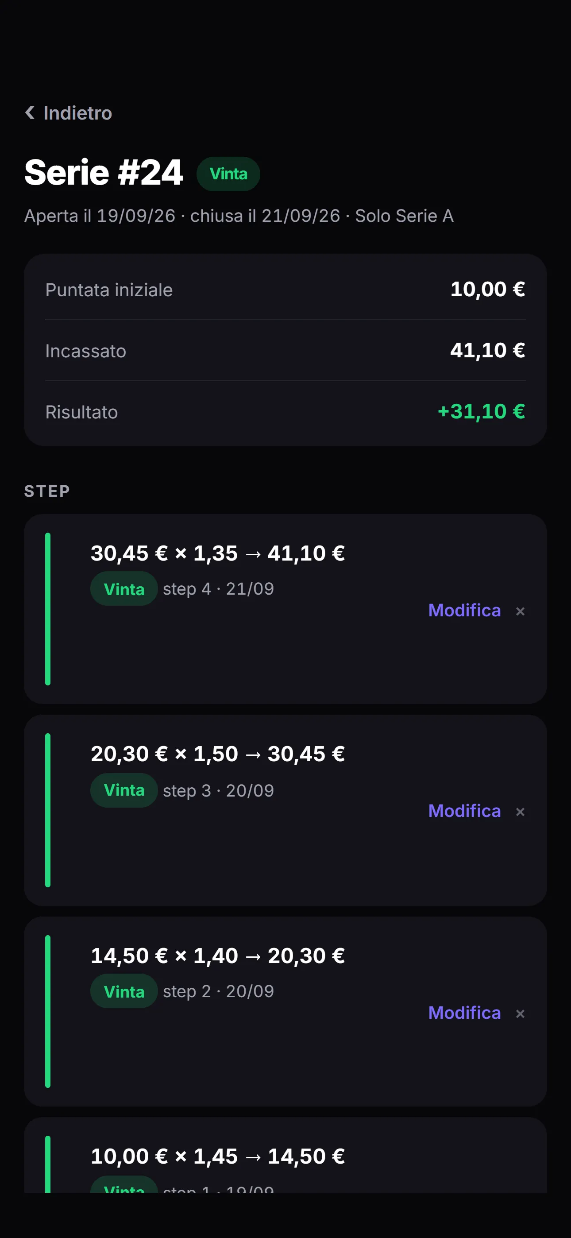Select the Vinta tag on step 4
571x1238 pixels.
tap(124, 589)
